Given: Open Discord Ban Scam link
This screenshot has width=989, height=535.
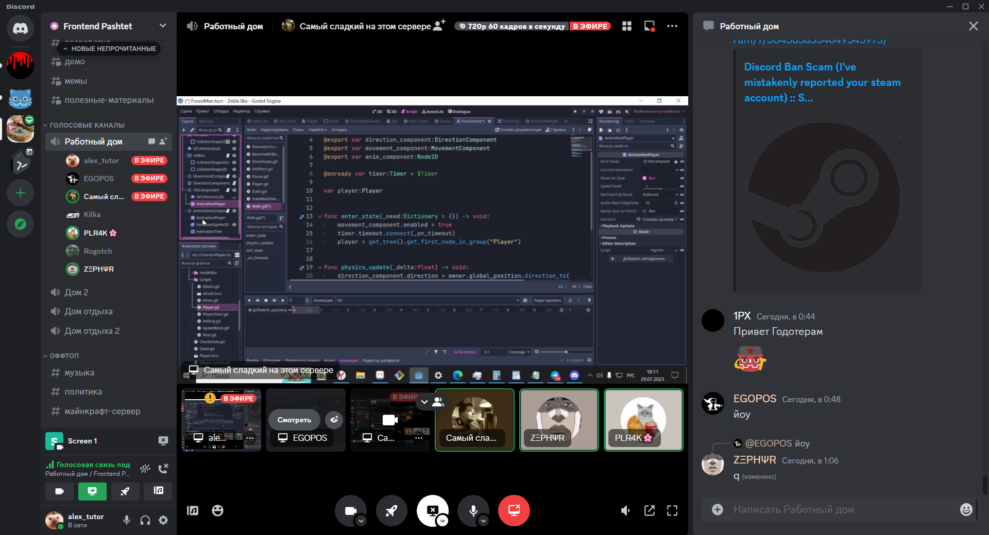Looking at the screenshot, I should pos(822,82).
